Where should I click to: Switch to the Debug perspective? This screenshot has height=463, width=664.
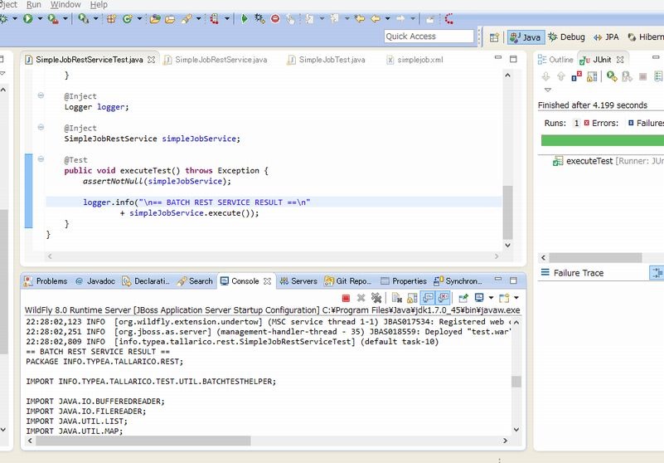(x=566, y=37)
